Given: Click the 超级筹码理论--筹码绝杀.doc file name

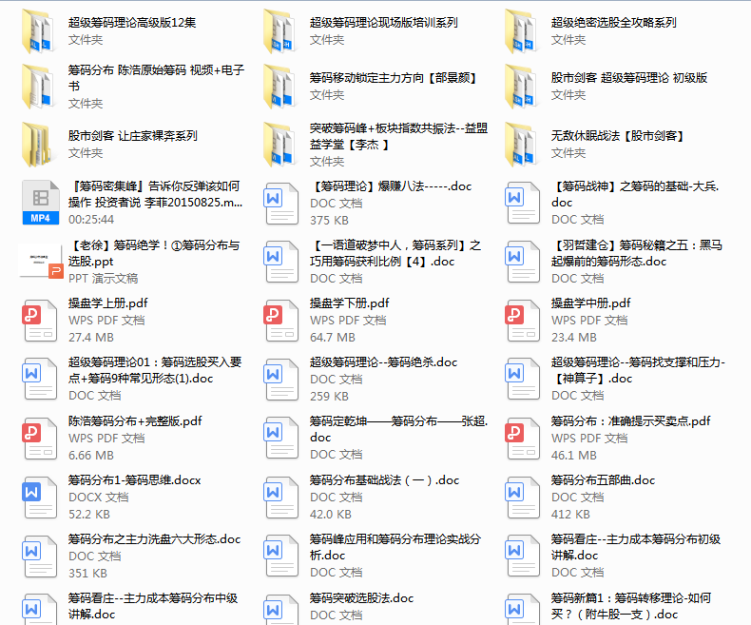Looking at the screenshot, I should [x=383, y=362].
